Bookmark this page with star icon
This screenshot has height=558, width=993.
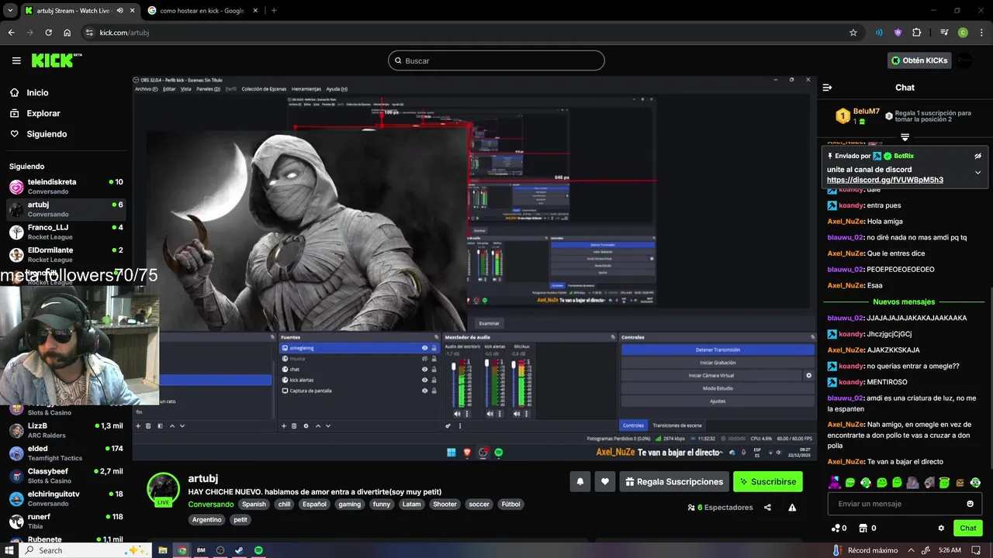pos(853,33)
